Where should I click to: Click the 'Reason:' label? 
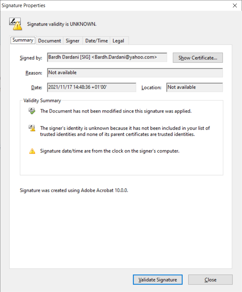34,73
